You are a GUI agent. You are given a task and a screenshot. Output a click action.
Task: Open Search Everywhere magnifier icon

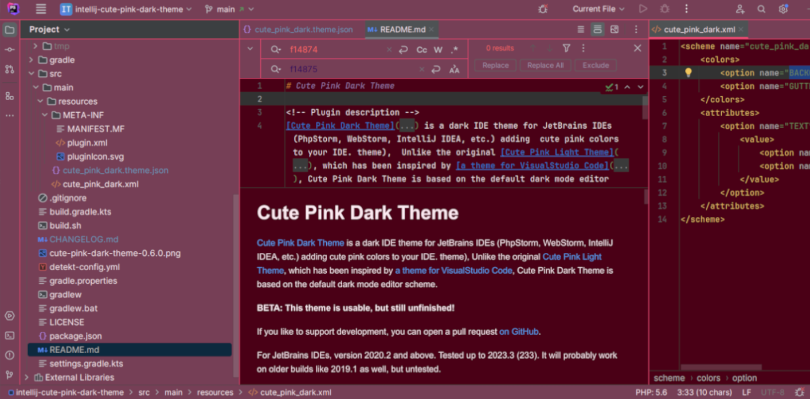tap(761, 9)
